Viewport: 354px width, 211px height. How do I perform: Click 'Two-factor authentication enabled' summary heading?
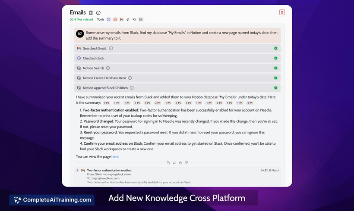(111, 110)
